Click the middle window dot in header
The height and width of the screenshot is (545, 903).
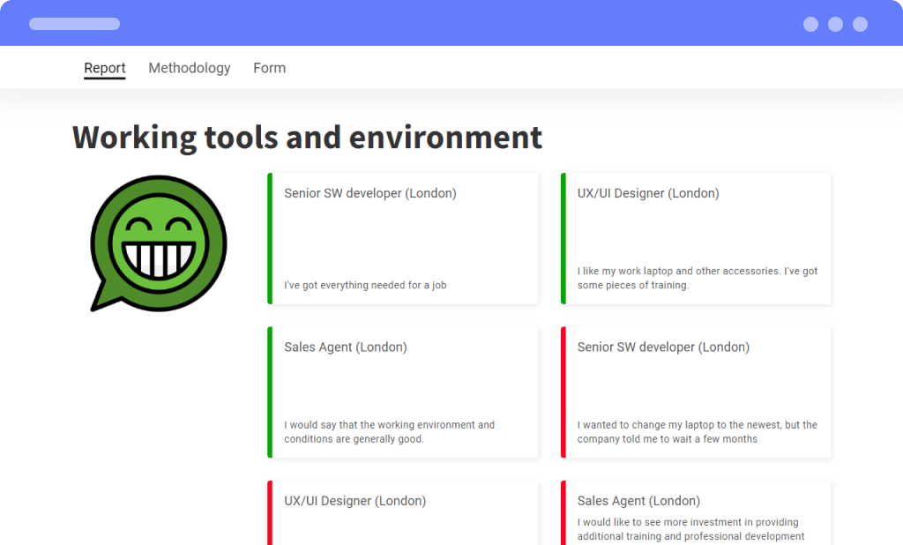(x=836, y=24)
